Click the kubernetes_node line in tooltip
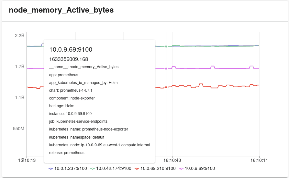 [x=100, y=145]
